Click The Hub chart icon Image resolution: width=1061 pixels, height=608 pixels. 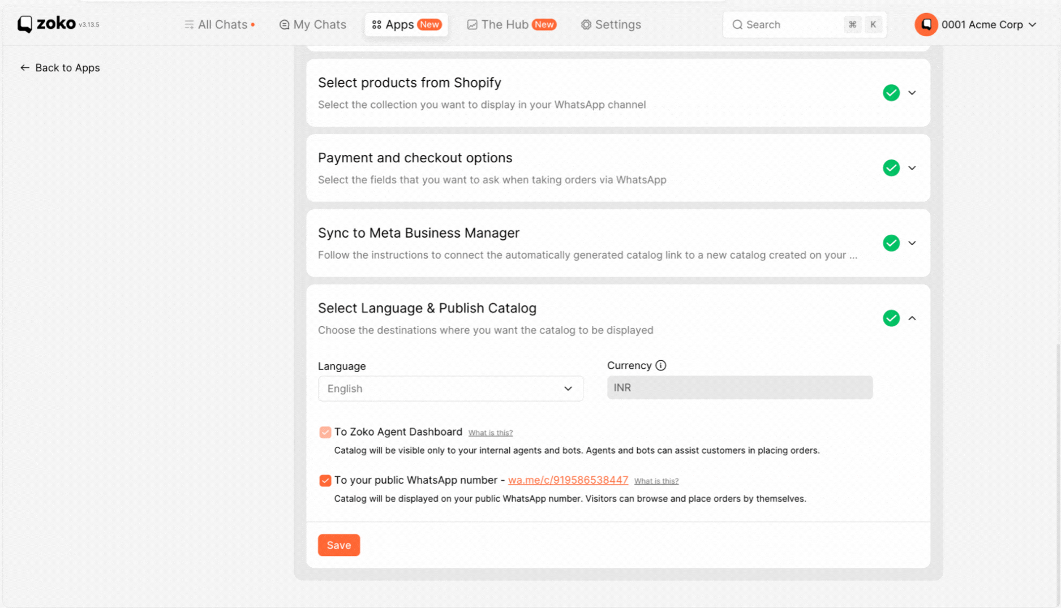472,24
